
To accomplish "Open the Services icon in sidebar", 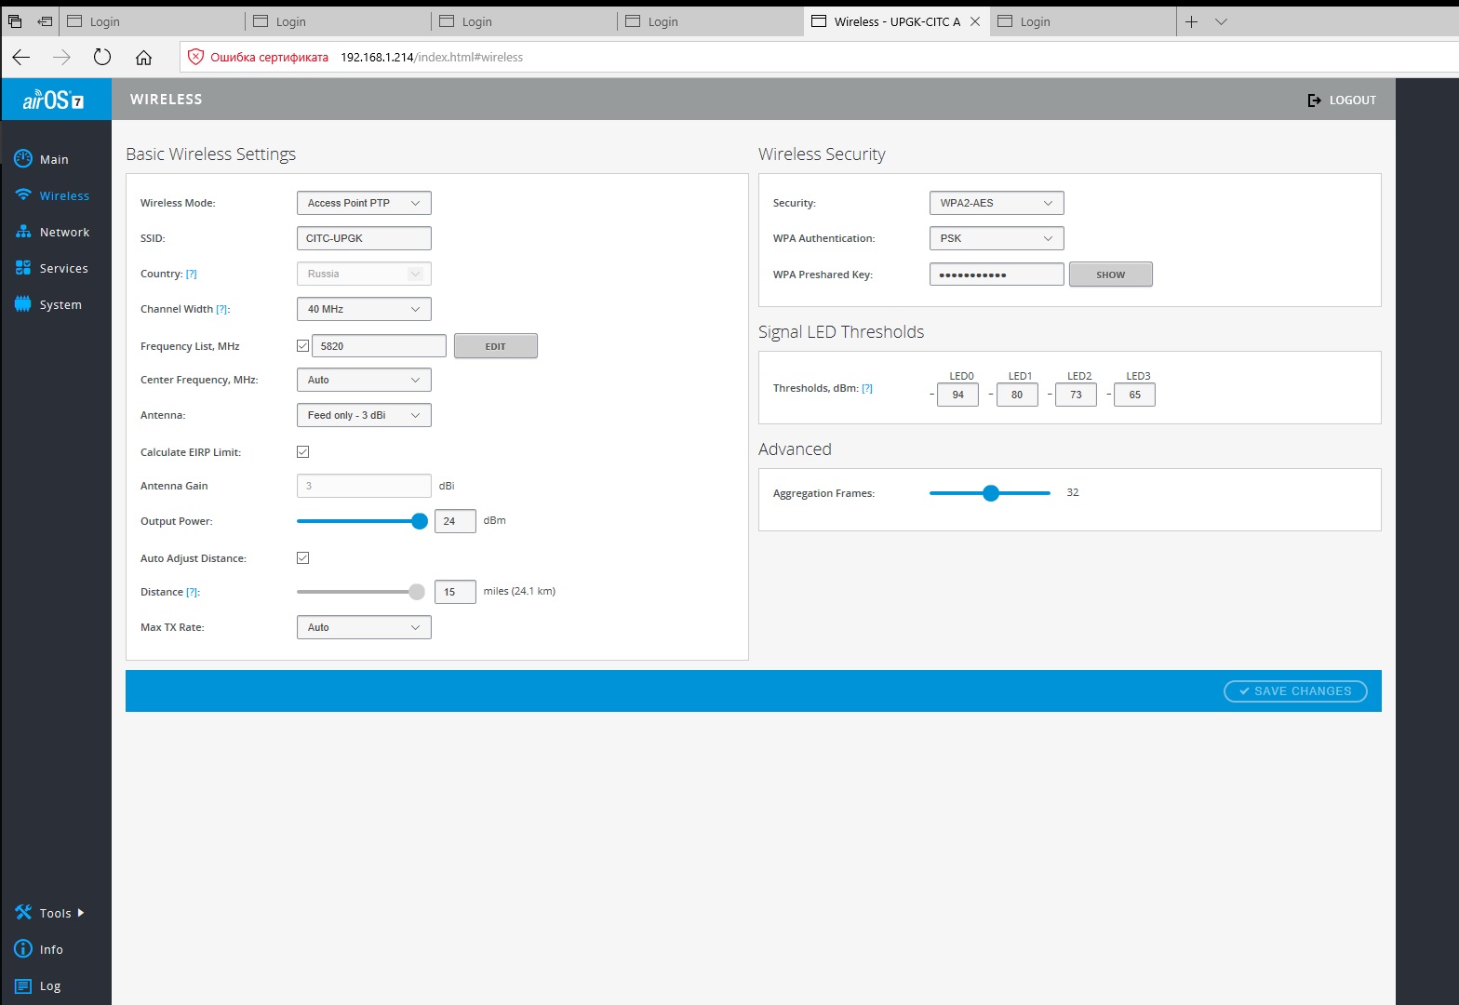I will point(23,268).
